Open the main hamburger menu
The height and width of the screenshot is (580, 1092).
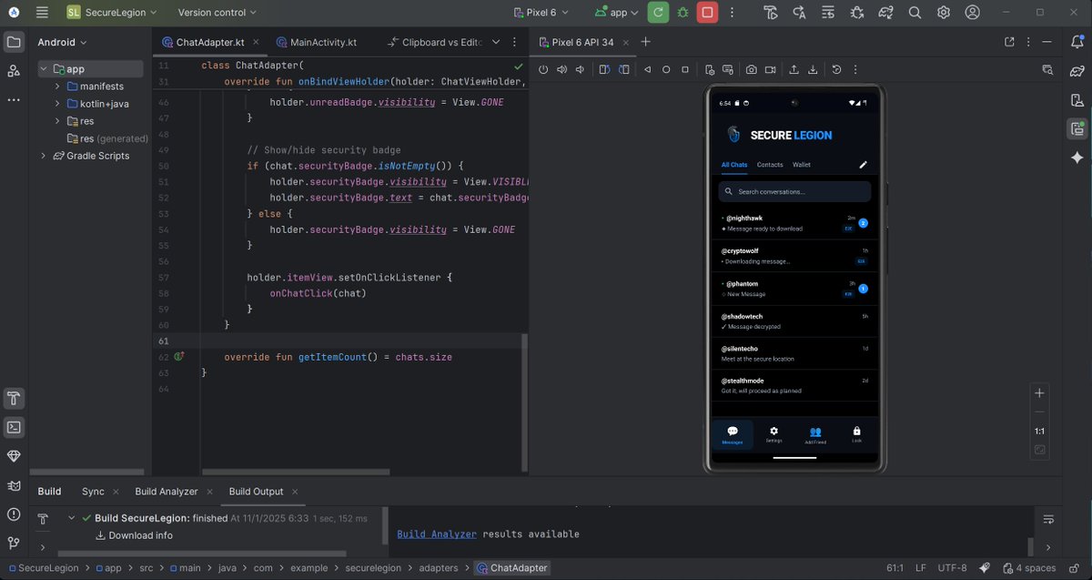(43, 13)
